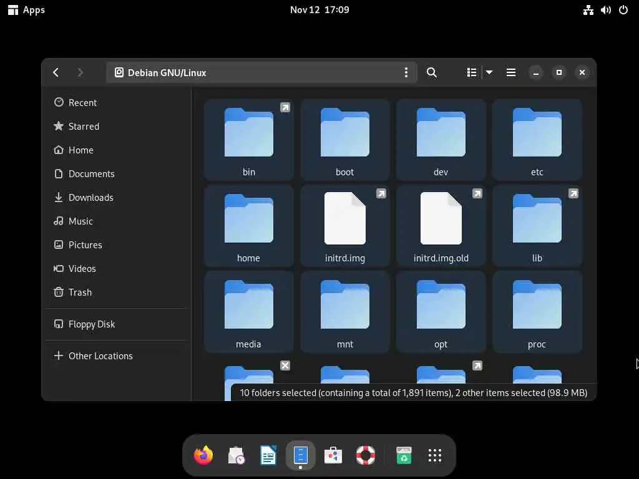Open Music in the sidebar
This screenshot has height=479, width=639.
[x=117, y=221]
